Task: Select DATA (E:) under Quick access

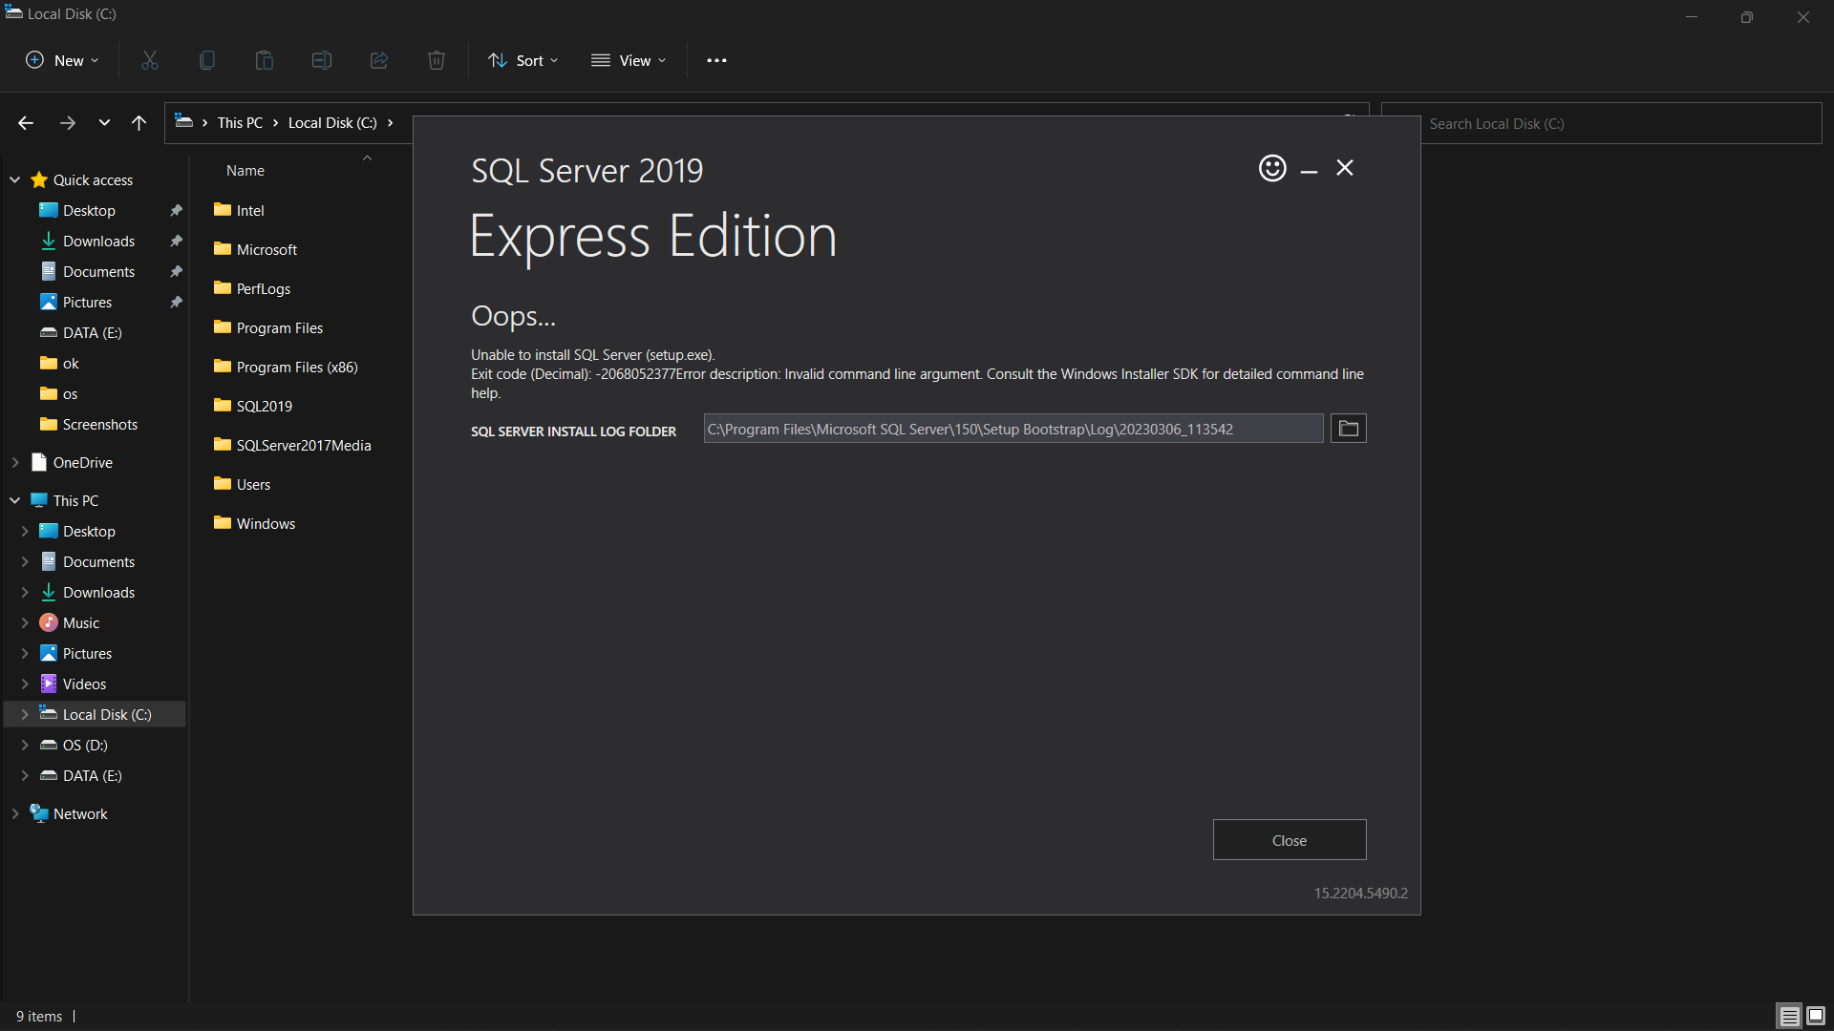Action: click(92, 332)
